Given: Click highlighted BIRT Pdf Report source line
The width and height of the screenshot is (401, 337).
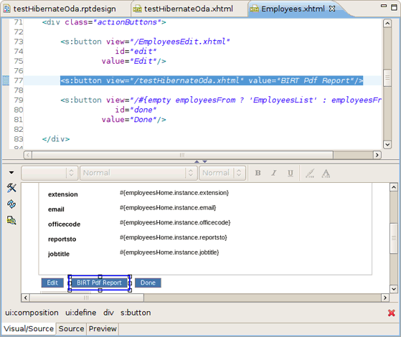Looking at the screenshot, I should (x=212, y=80).
